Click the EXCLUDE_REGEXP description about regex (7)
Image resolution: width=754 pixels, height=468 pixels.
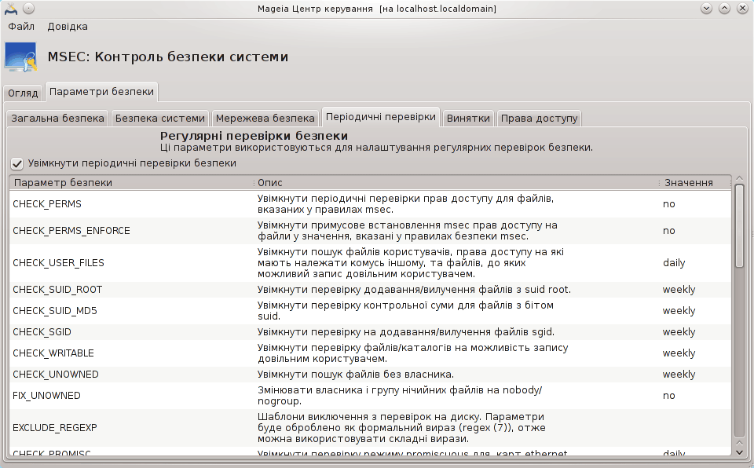tap(401, 428)
